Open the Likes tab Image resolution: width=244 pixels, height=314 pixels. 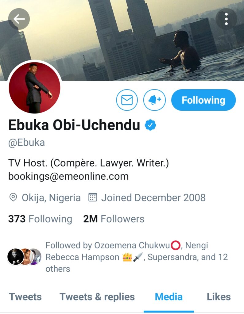(219, 297)
